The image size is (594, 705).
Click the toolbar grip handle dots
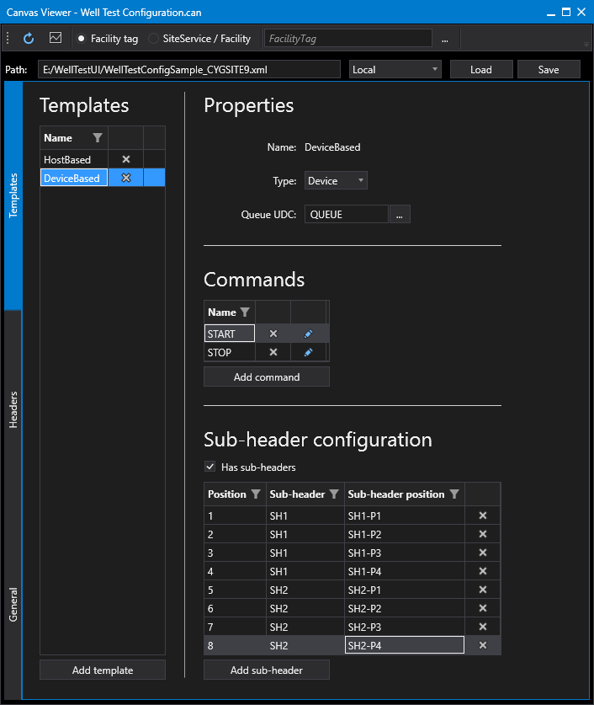point(8,38)
